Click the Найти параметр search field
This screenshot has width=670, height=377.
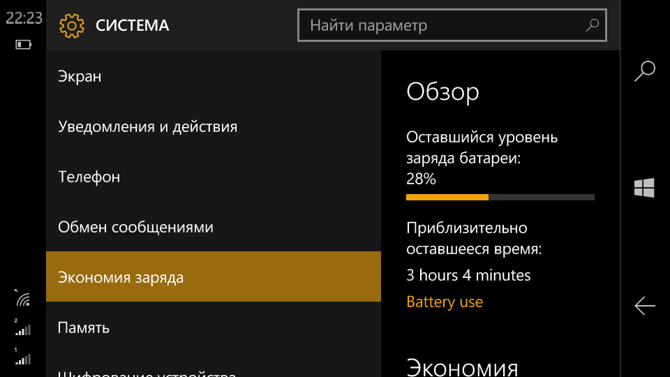click(x=452, y=25)
